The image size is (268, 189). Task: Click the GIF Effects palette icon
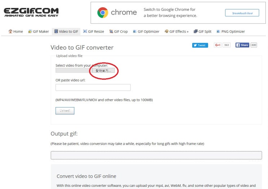[x=167, y=31]
